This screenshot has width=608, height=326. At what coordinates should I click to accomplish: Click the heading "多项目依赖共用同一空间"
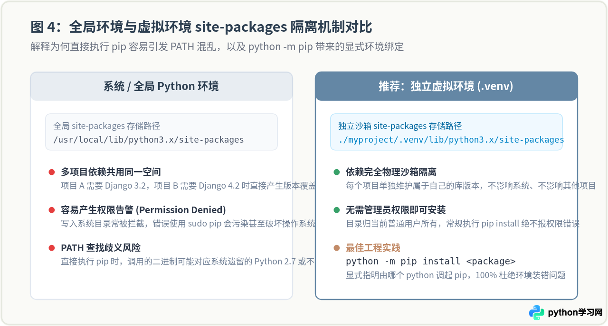[x=111, y=172]
